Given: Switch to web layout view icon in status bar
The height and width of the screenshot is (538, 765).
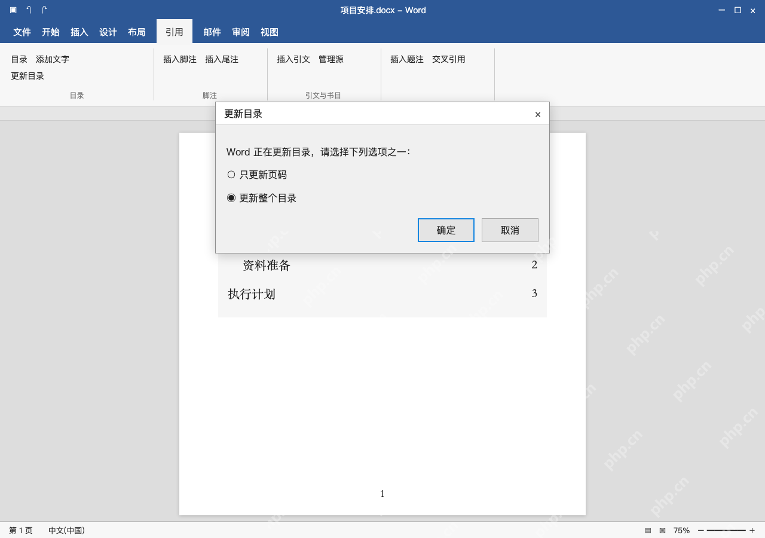Looking at the screenshot, I should pyautogui.click(x=662, y=530).
